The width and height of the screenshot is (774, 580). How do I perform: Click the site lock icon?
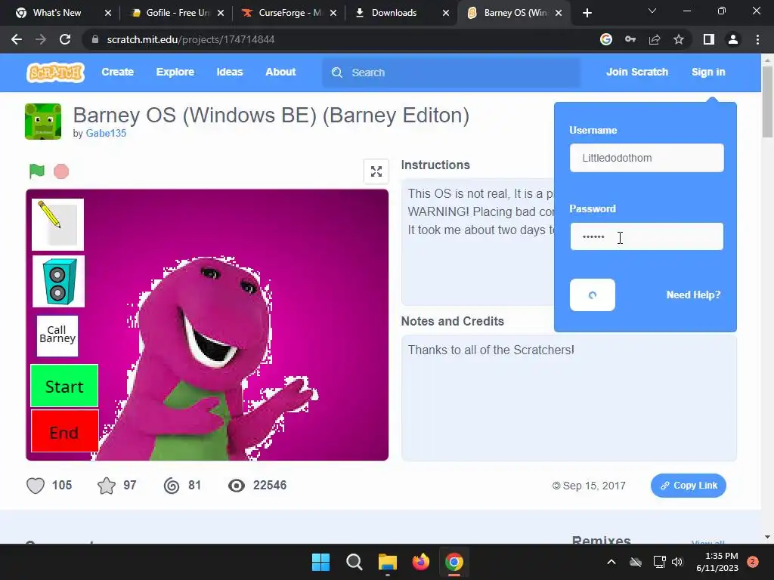tap(95, 39)
